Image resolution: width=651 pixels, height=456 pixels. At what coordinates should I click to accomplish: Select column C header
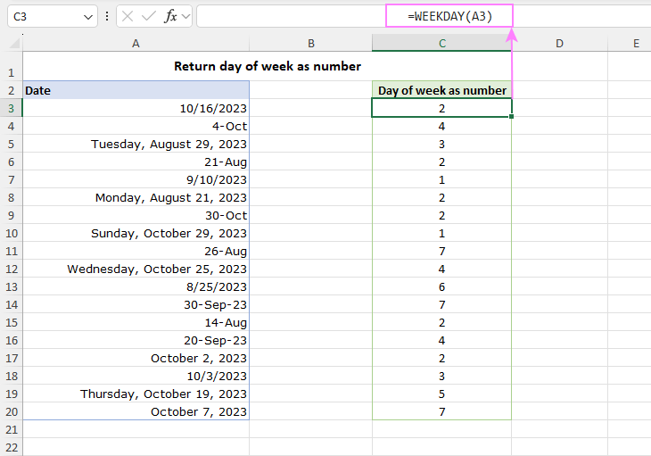pyautogui.click(x=442, y=43)
